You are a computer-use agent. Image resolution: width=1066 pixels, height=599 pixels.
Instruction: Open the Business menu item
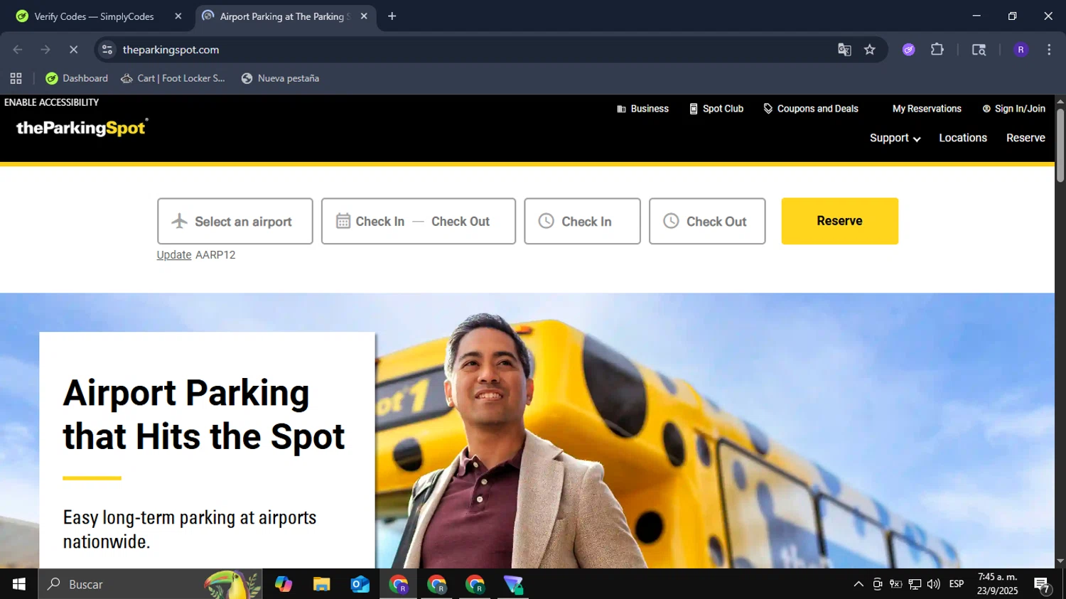[642, 109]
